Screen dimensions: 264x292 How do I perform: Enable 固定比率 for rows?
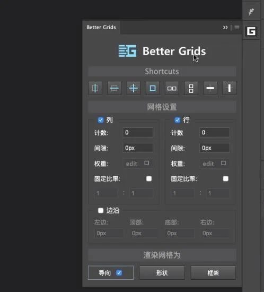tap(225, 179)
